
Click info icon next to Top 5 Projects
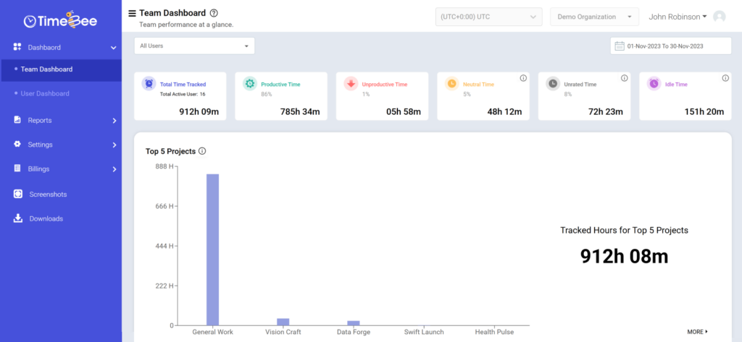click(x=202, y=151)
